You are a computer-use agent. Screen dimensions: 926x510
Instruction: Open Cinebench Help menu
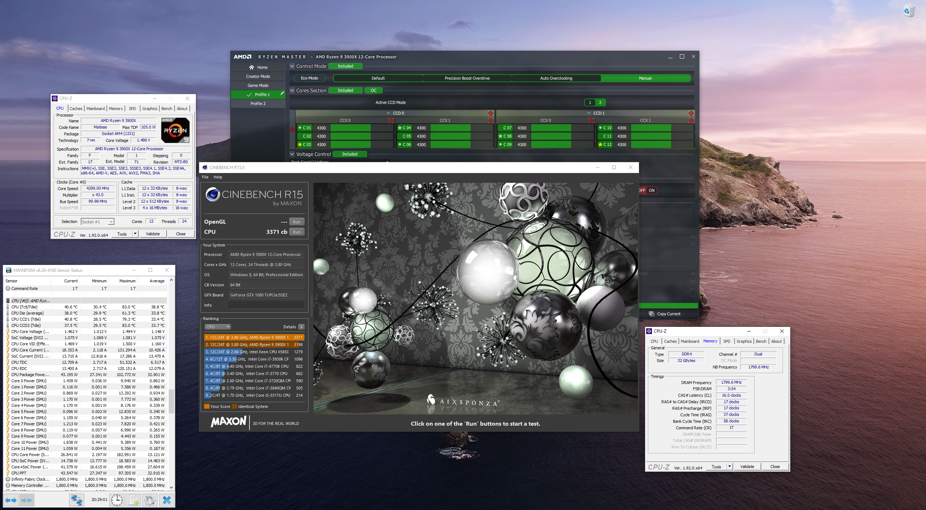218,177
